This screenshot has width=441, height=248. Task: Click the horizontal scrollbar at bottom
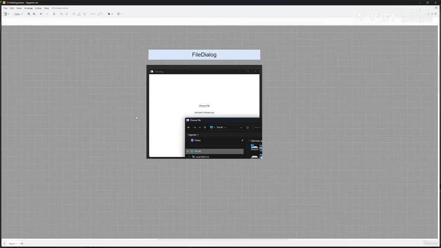[222, 239]
